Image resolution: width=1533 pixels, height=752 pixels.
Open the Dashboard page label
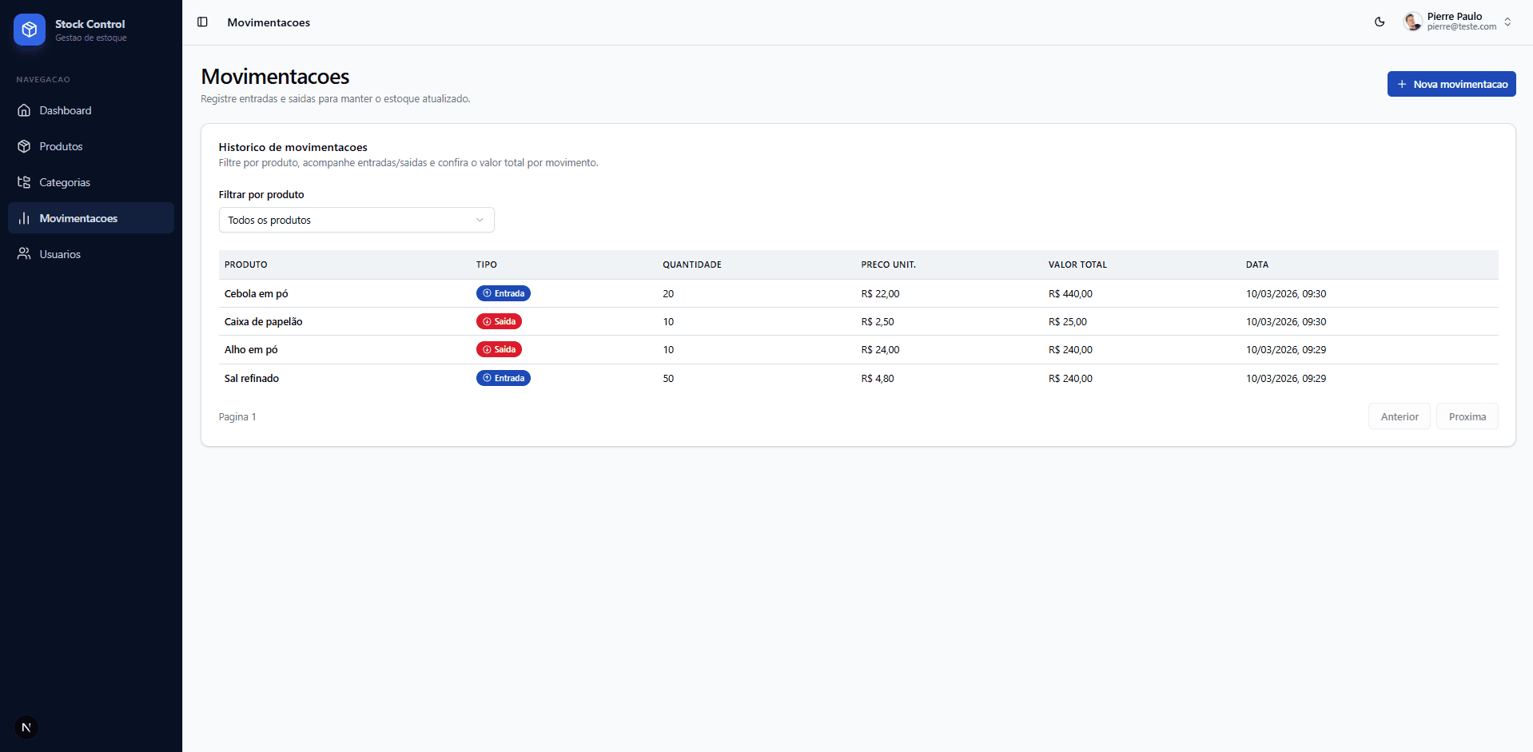tap(66, 110)
